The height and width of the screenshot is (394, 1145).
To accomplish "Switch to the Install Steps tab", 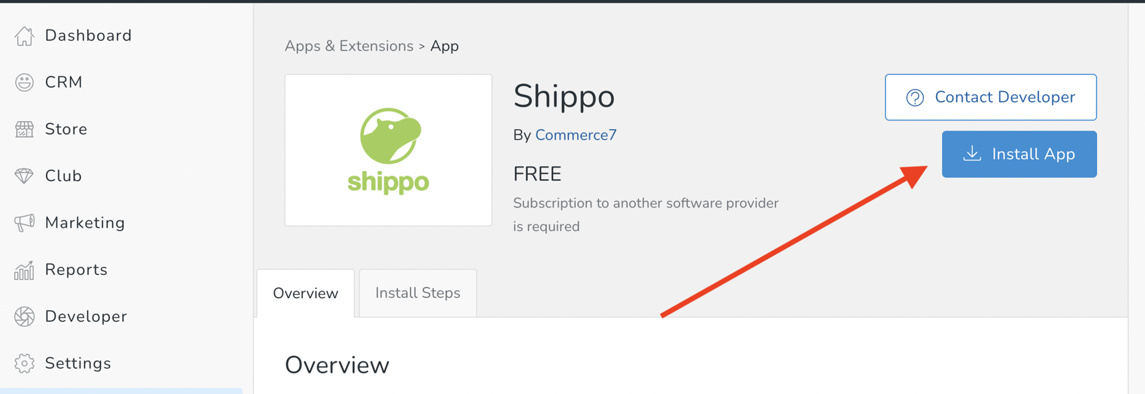I will coord(417,293).
